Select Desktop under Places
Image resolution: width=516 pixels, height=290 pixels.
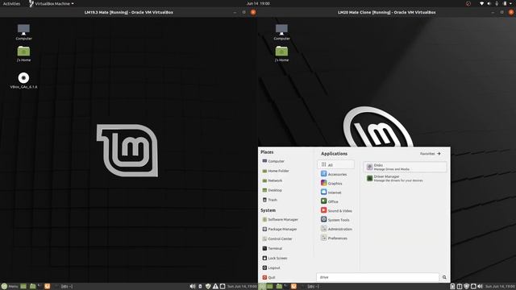click(273, 190)
